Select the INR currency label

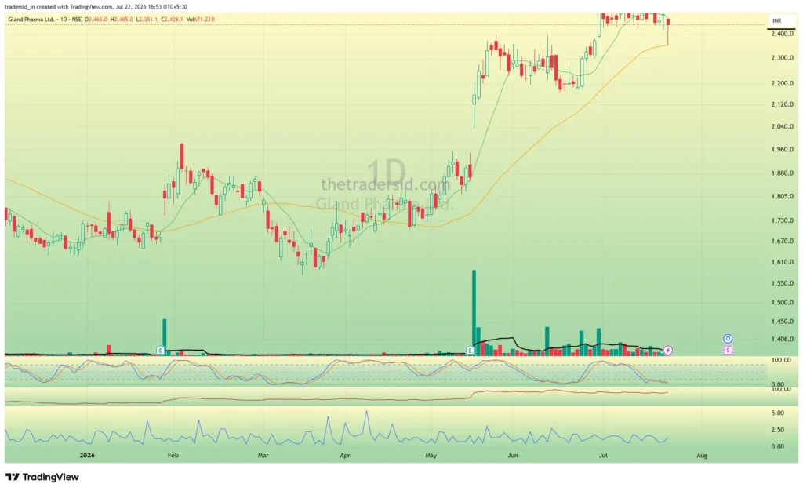[x=777, y=20]
